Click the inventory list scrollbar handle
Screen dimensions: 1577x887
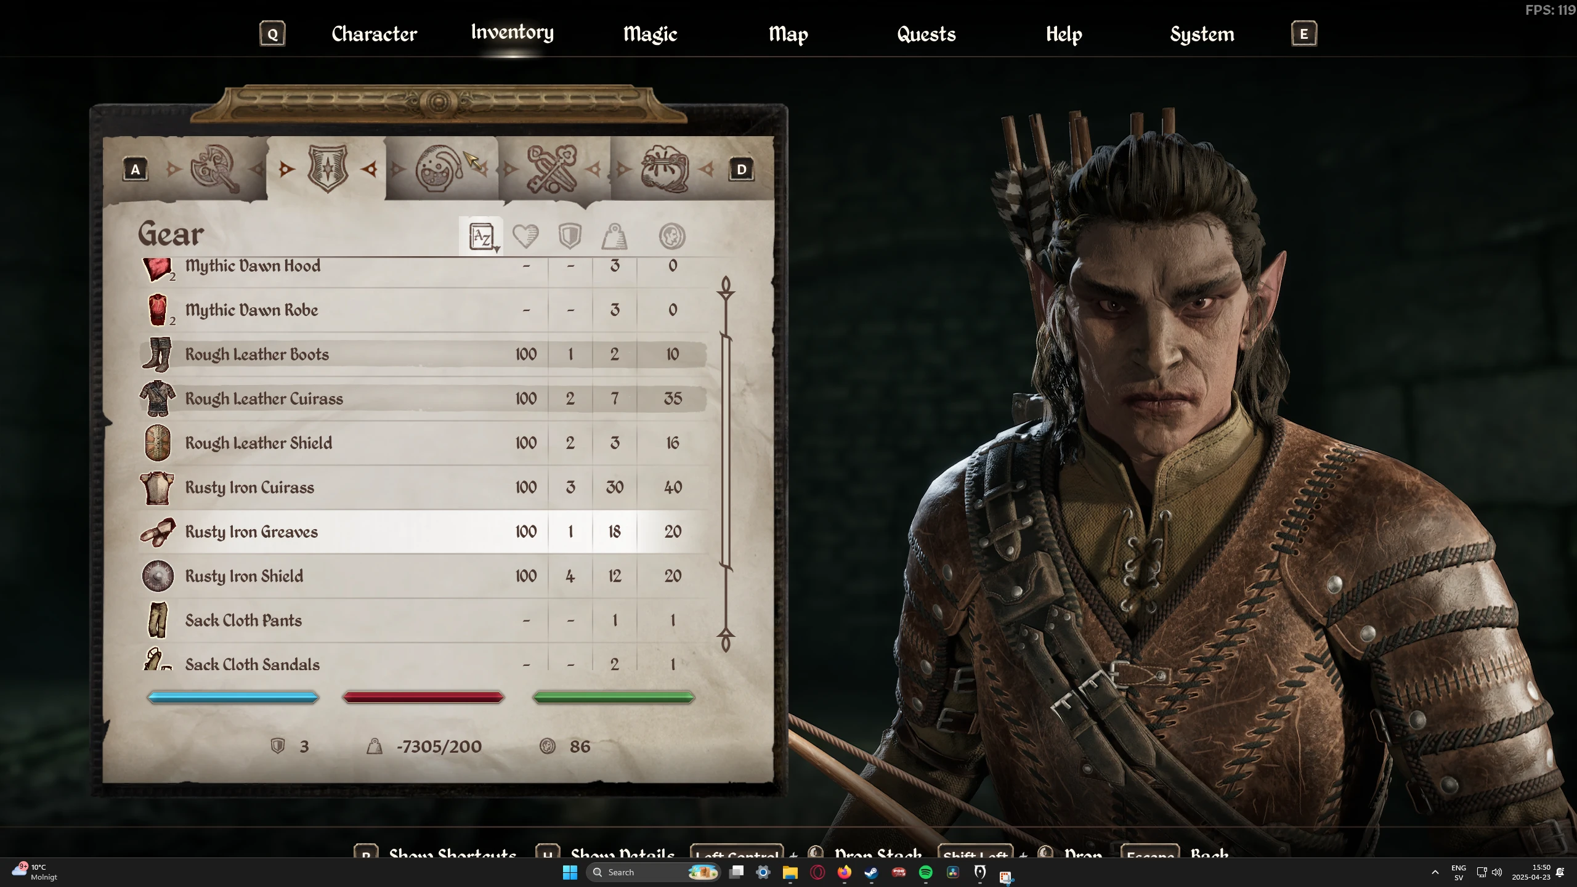(x=726, y=453)
